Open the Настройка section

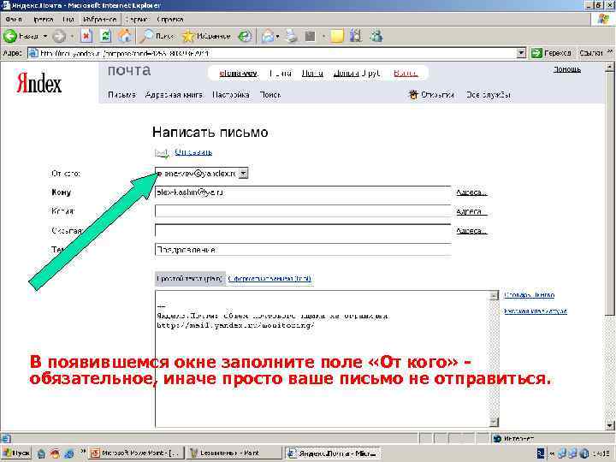231,95
